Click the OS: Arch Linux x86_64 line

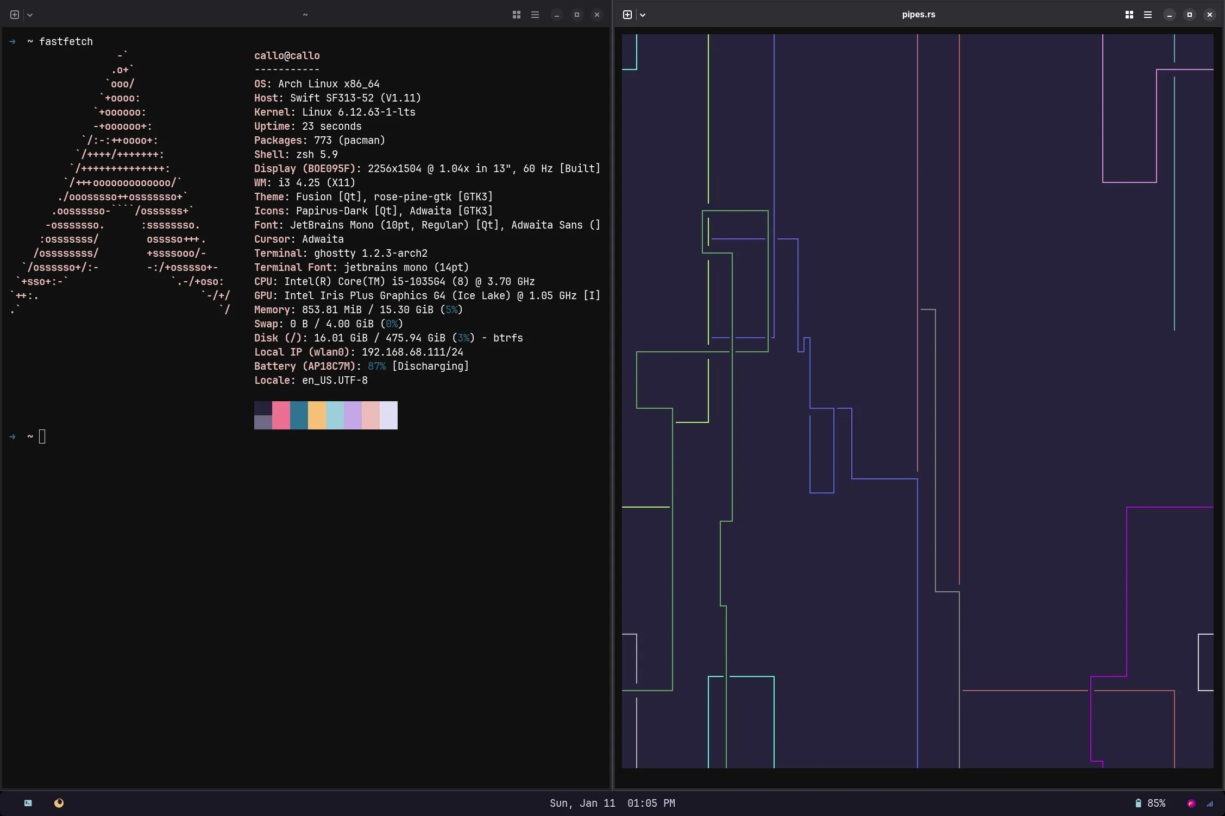pyautogui.click(x=317, y=84)
